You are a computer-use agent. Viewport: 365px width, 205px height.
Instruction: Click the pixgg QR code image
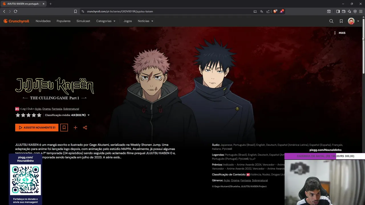(25, 180)
